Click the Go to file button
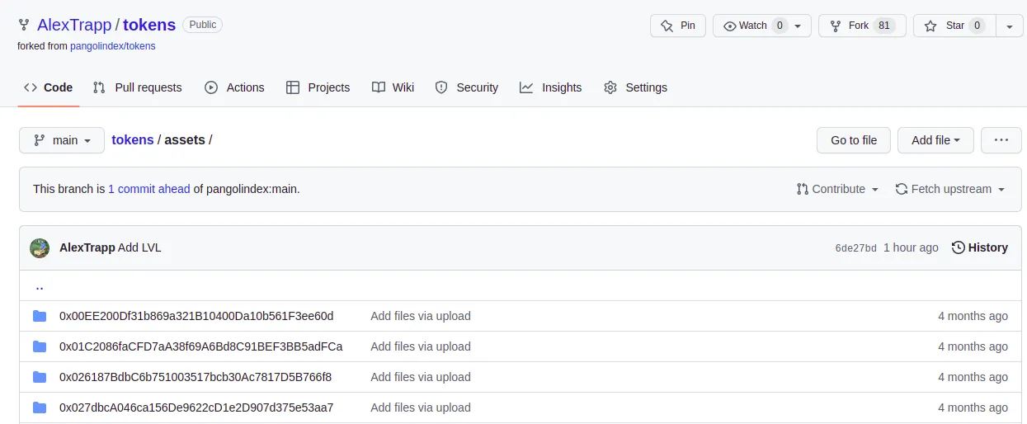This screenshot has width=1027, height=424. 854,140
